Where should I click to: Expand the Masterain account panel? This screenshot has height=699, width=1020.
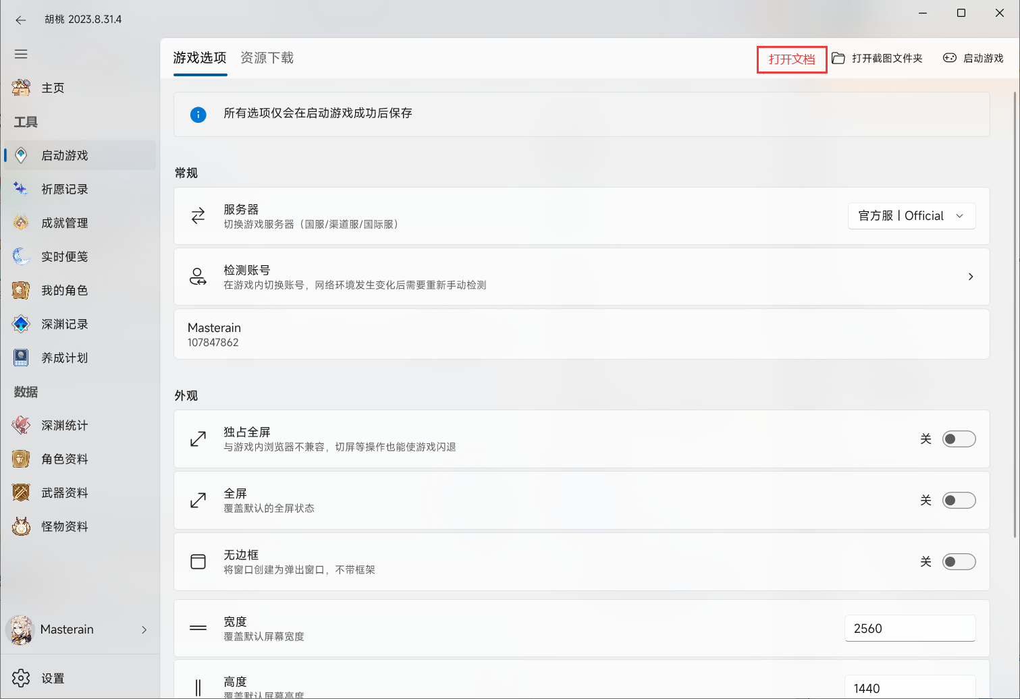80,629
